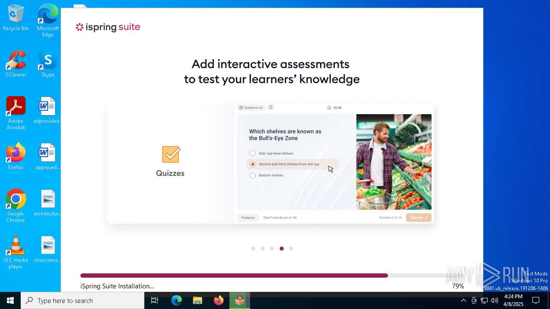Click the Quizzes checkmark icon
This screenshot has height=309, width=550.
171,154
